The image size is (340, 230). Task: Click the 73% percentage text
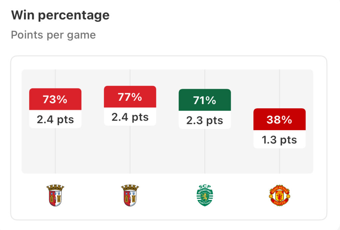(x=55, y=99)
